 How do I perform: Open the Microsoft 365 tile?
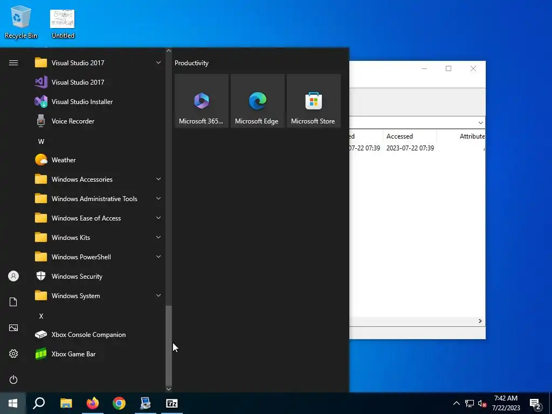202,101
